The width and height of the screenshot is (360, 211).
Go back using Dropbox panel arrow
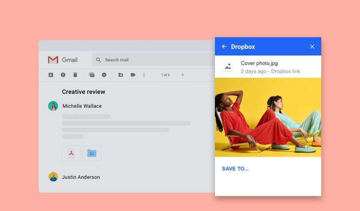tap(224, 46)
